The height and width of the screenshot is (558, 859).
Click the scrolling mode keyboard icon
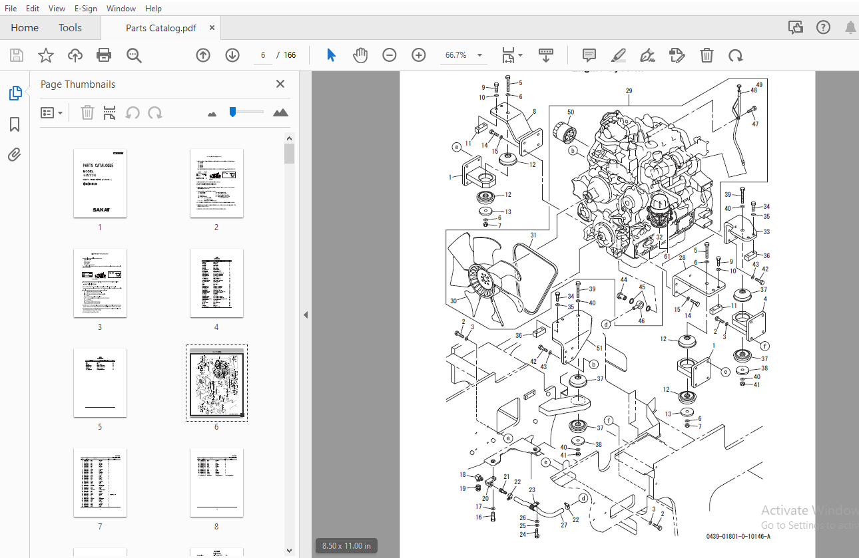tap(546, 55)
